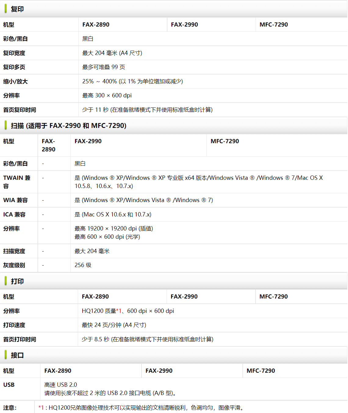Click FAX-2990 header in the 接口 table
The image size is (348, 413).
click(x=159, y=371)
